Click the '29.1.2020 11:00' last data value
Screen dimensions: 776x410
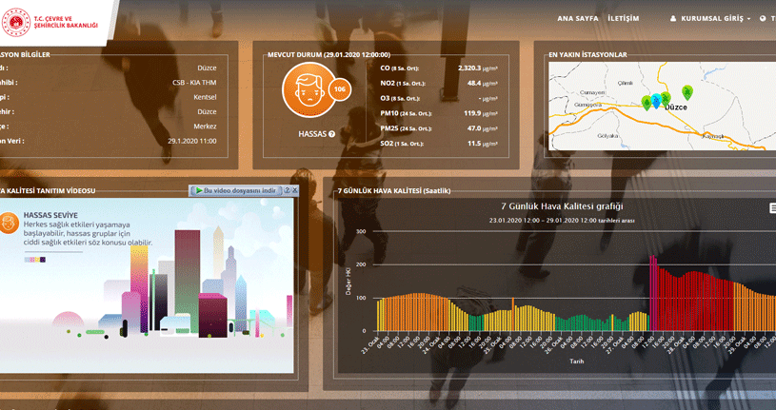pos(192,141)
